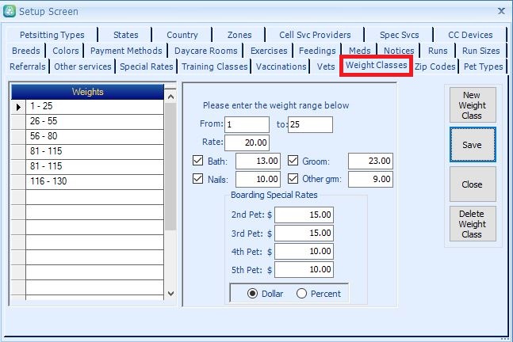The width and height of the screenshot is (513, 342).
Task: Click the Rate input field
Action: point(247,143)
